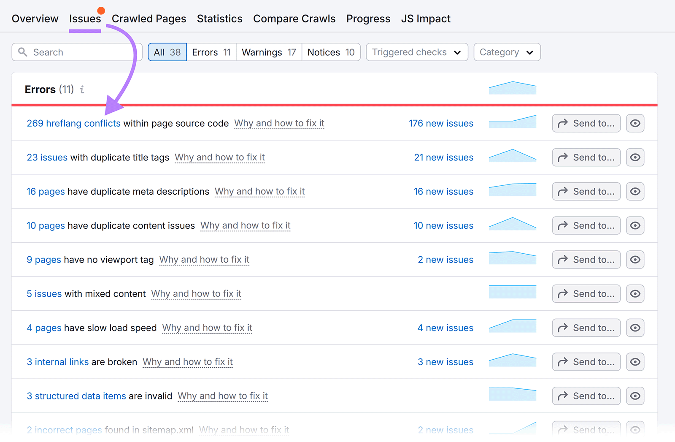This screenshot has height=442, width=675.
Task: Open Why and how to fix it for hreflang
Action: click(279, 123)
